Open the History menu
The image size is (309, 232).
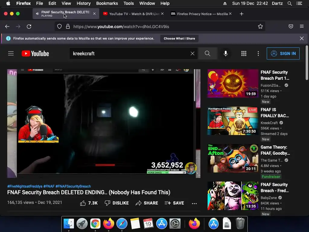click(x=84, y=3)
